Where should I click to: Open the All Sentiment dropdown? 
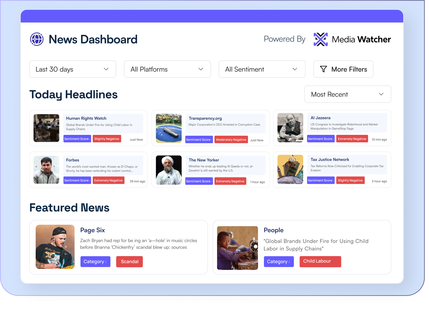click(262, 69)
